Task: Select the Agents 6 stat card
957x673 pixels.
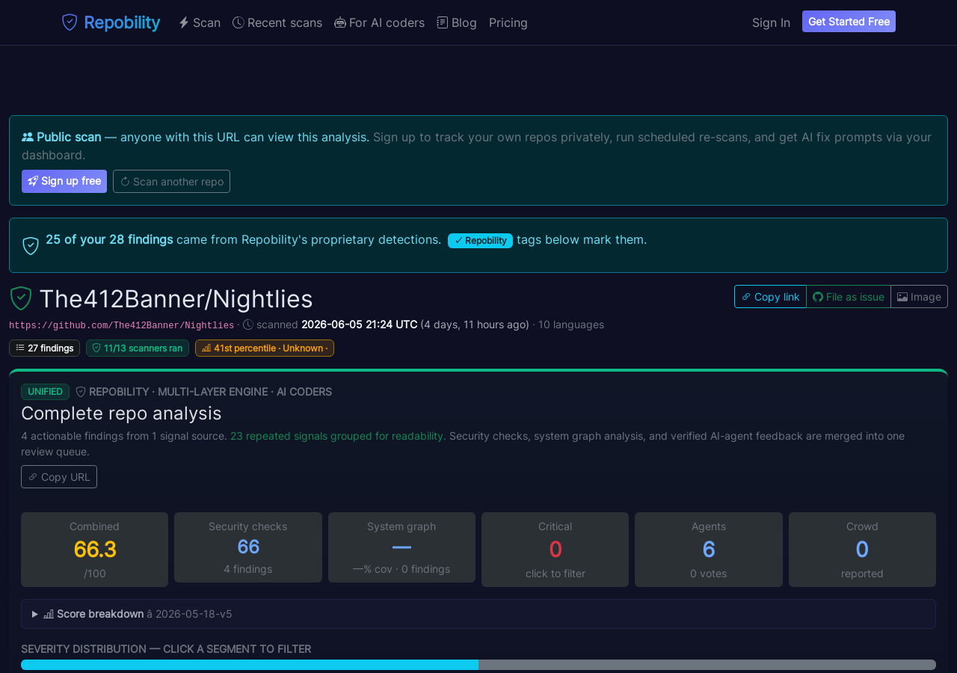Action: (x=709, y=550)
